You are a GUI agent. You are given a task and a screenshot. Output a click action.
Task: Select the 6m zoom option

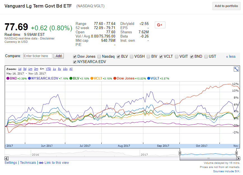click(42, 69)
